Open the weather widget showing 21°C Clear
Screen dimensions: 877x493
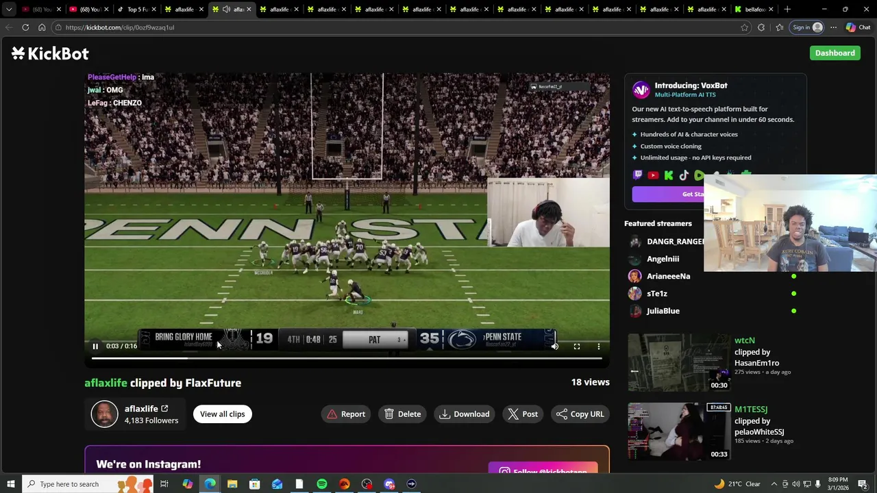coord(737,484)
